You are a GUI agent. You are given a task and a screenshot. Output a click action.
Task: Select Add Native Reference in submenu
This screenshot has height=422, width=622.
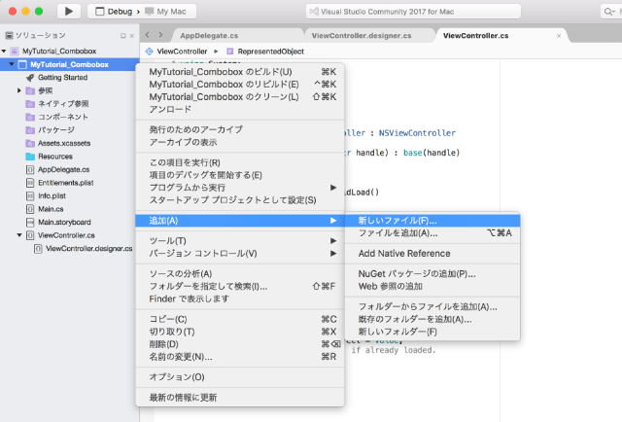(432, 253)
